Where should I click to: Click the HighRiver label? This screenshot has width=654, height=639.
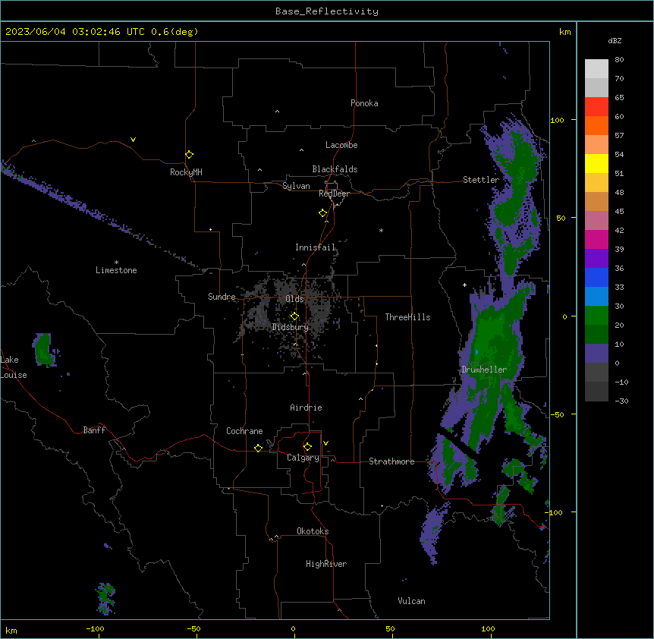(326, 564)
